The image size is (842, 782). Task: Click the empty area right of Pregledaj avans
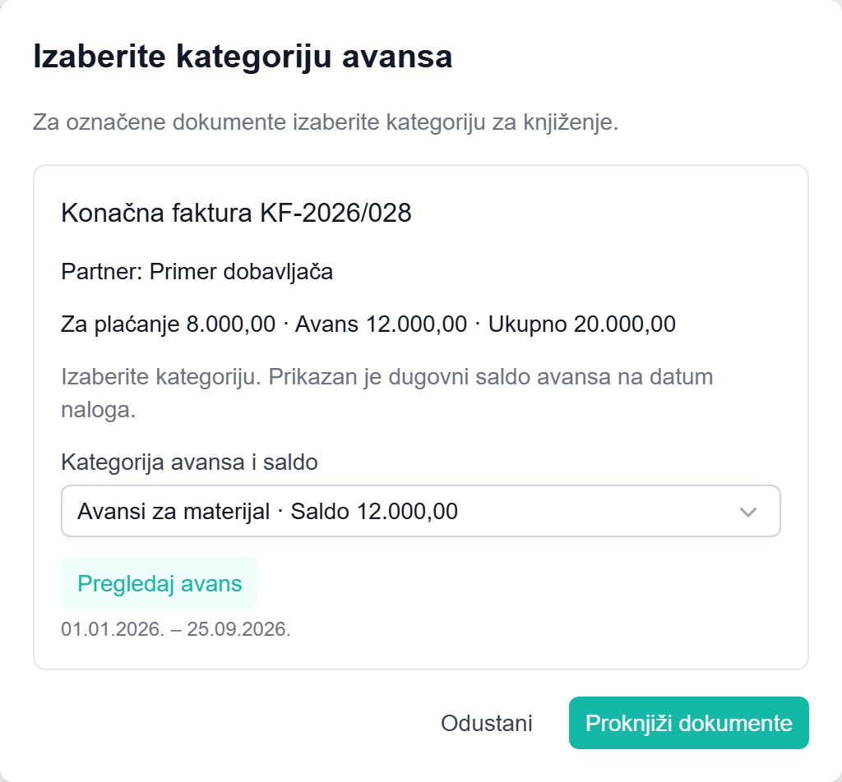click(x=519, y=583)
